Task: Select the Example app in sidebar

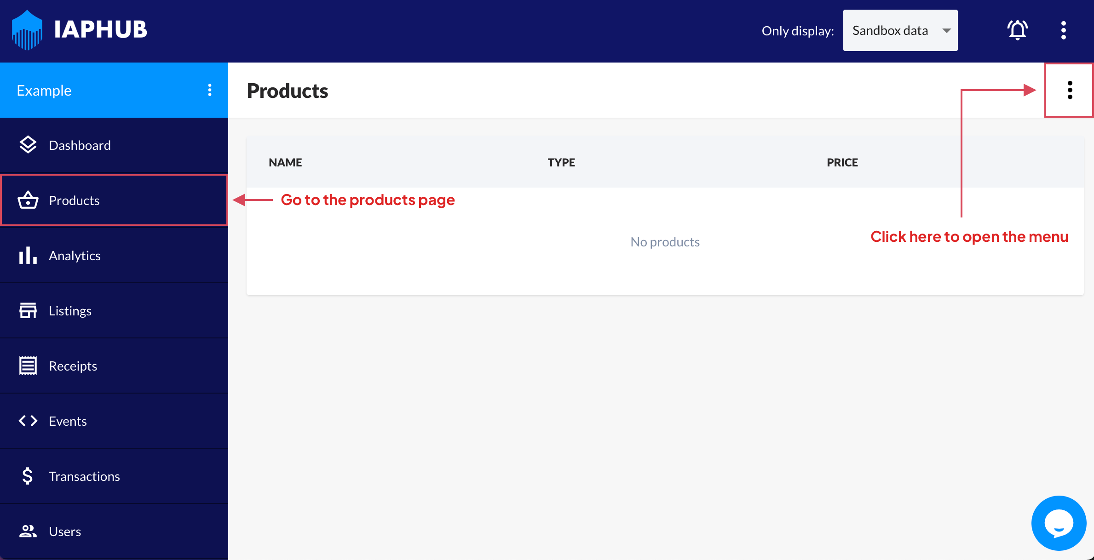Action: [x=44, y=90]
